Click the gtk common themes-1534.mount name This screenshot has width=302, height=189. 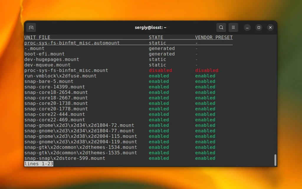click(x=81, y=147)
